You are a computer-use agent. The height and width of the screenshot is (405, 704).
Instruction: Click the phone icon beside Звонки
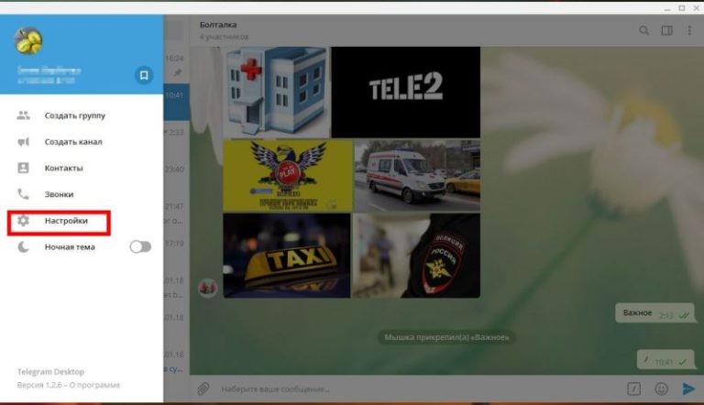(x=23, y=194)
